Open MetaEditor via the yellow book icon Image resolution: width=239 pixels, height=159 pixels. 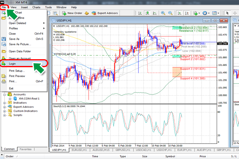(x=87, y=13)
